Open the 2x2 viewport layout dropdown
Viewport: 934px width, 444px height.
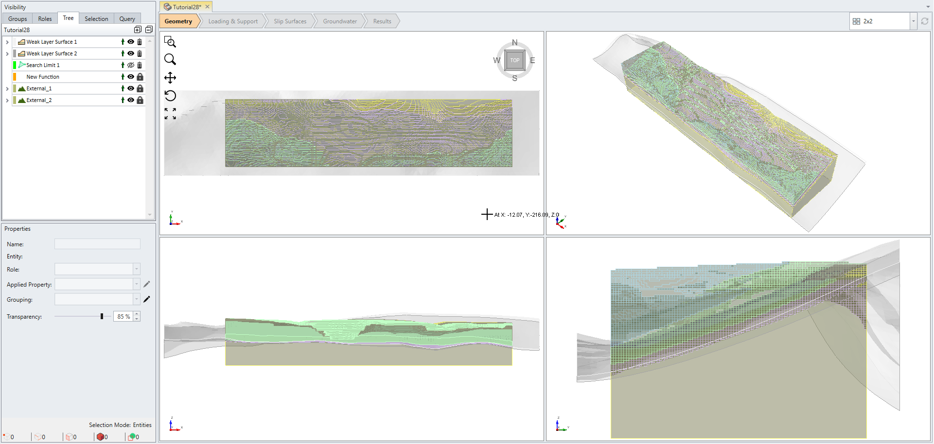click(x=913, y=21)
